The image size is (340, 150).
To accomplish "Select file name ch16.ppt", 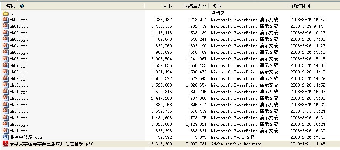I will pos(18,124).
